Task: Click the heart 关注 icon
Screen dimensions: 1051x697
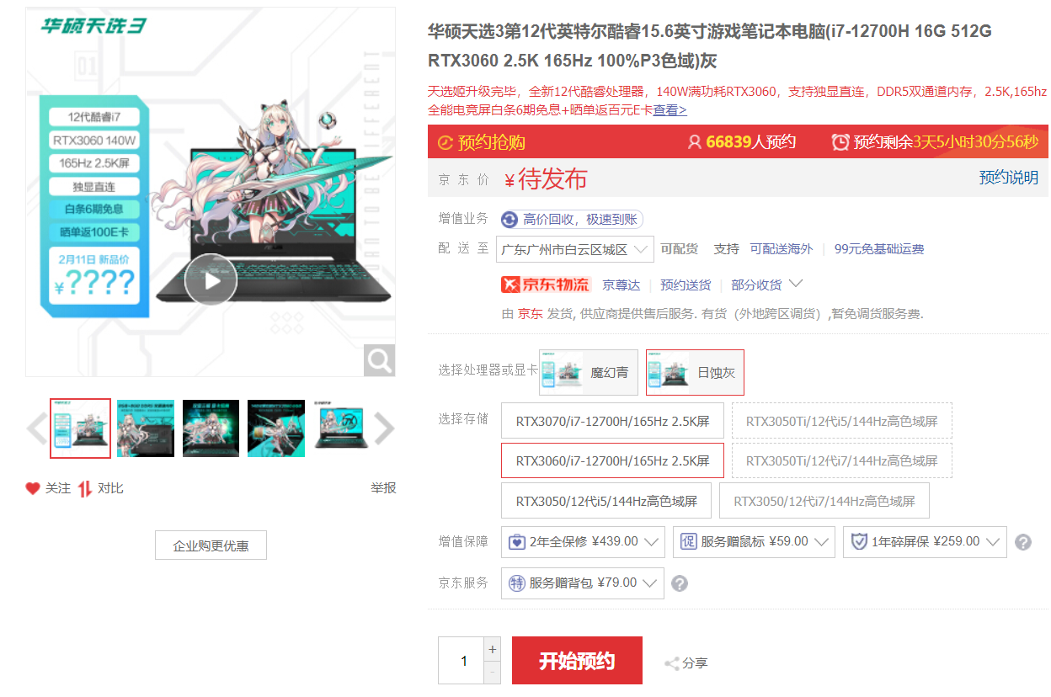Action: click(x=33, y=488)
